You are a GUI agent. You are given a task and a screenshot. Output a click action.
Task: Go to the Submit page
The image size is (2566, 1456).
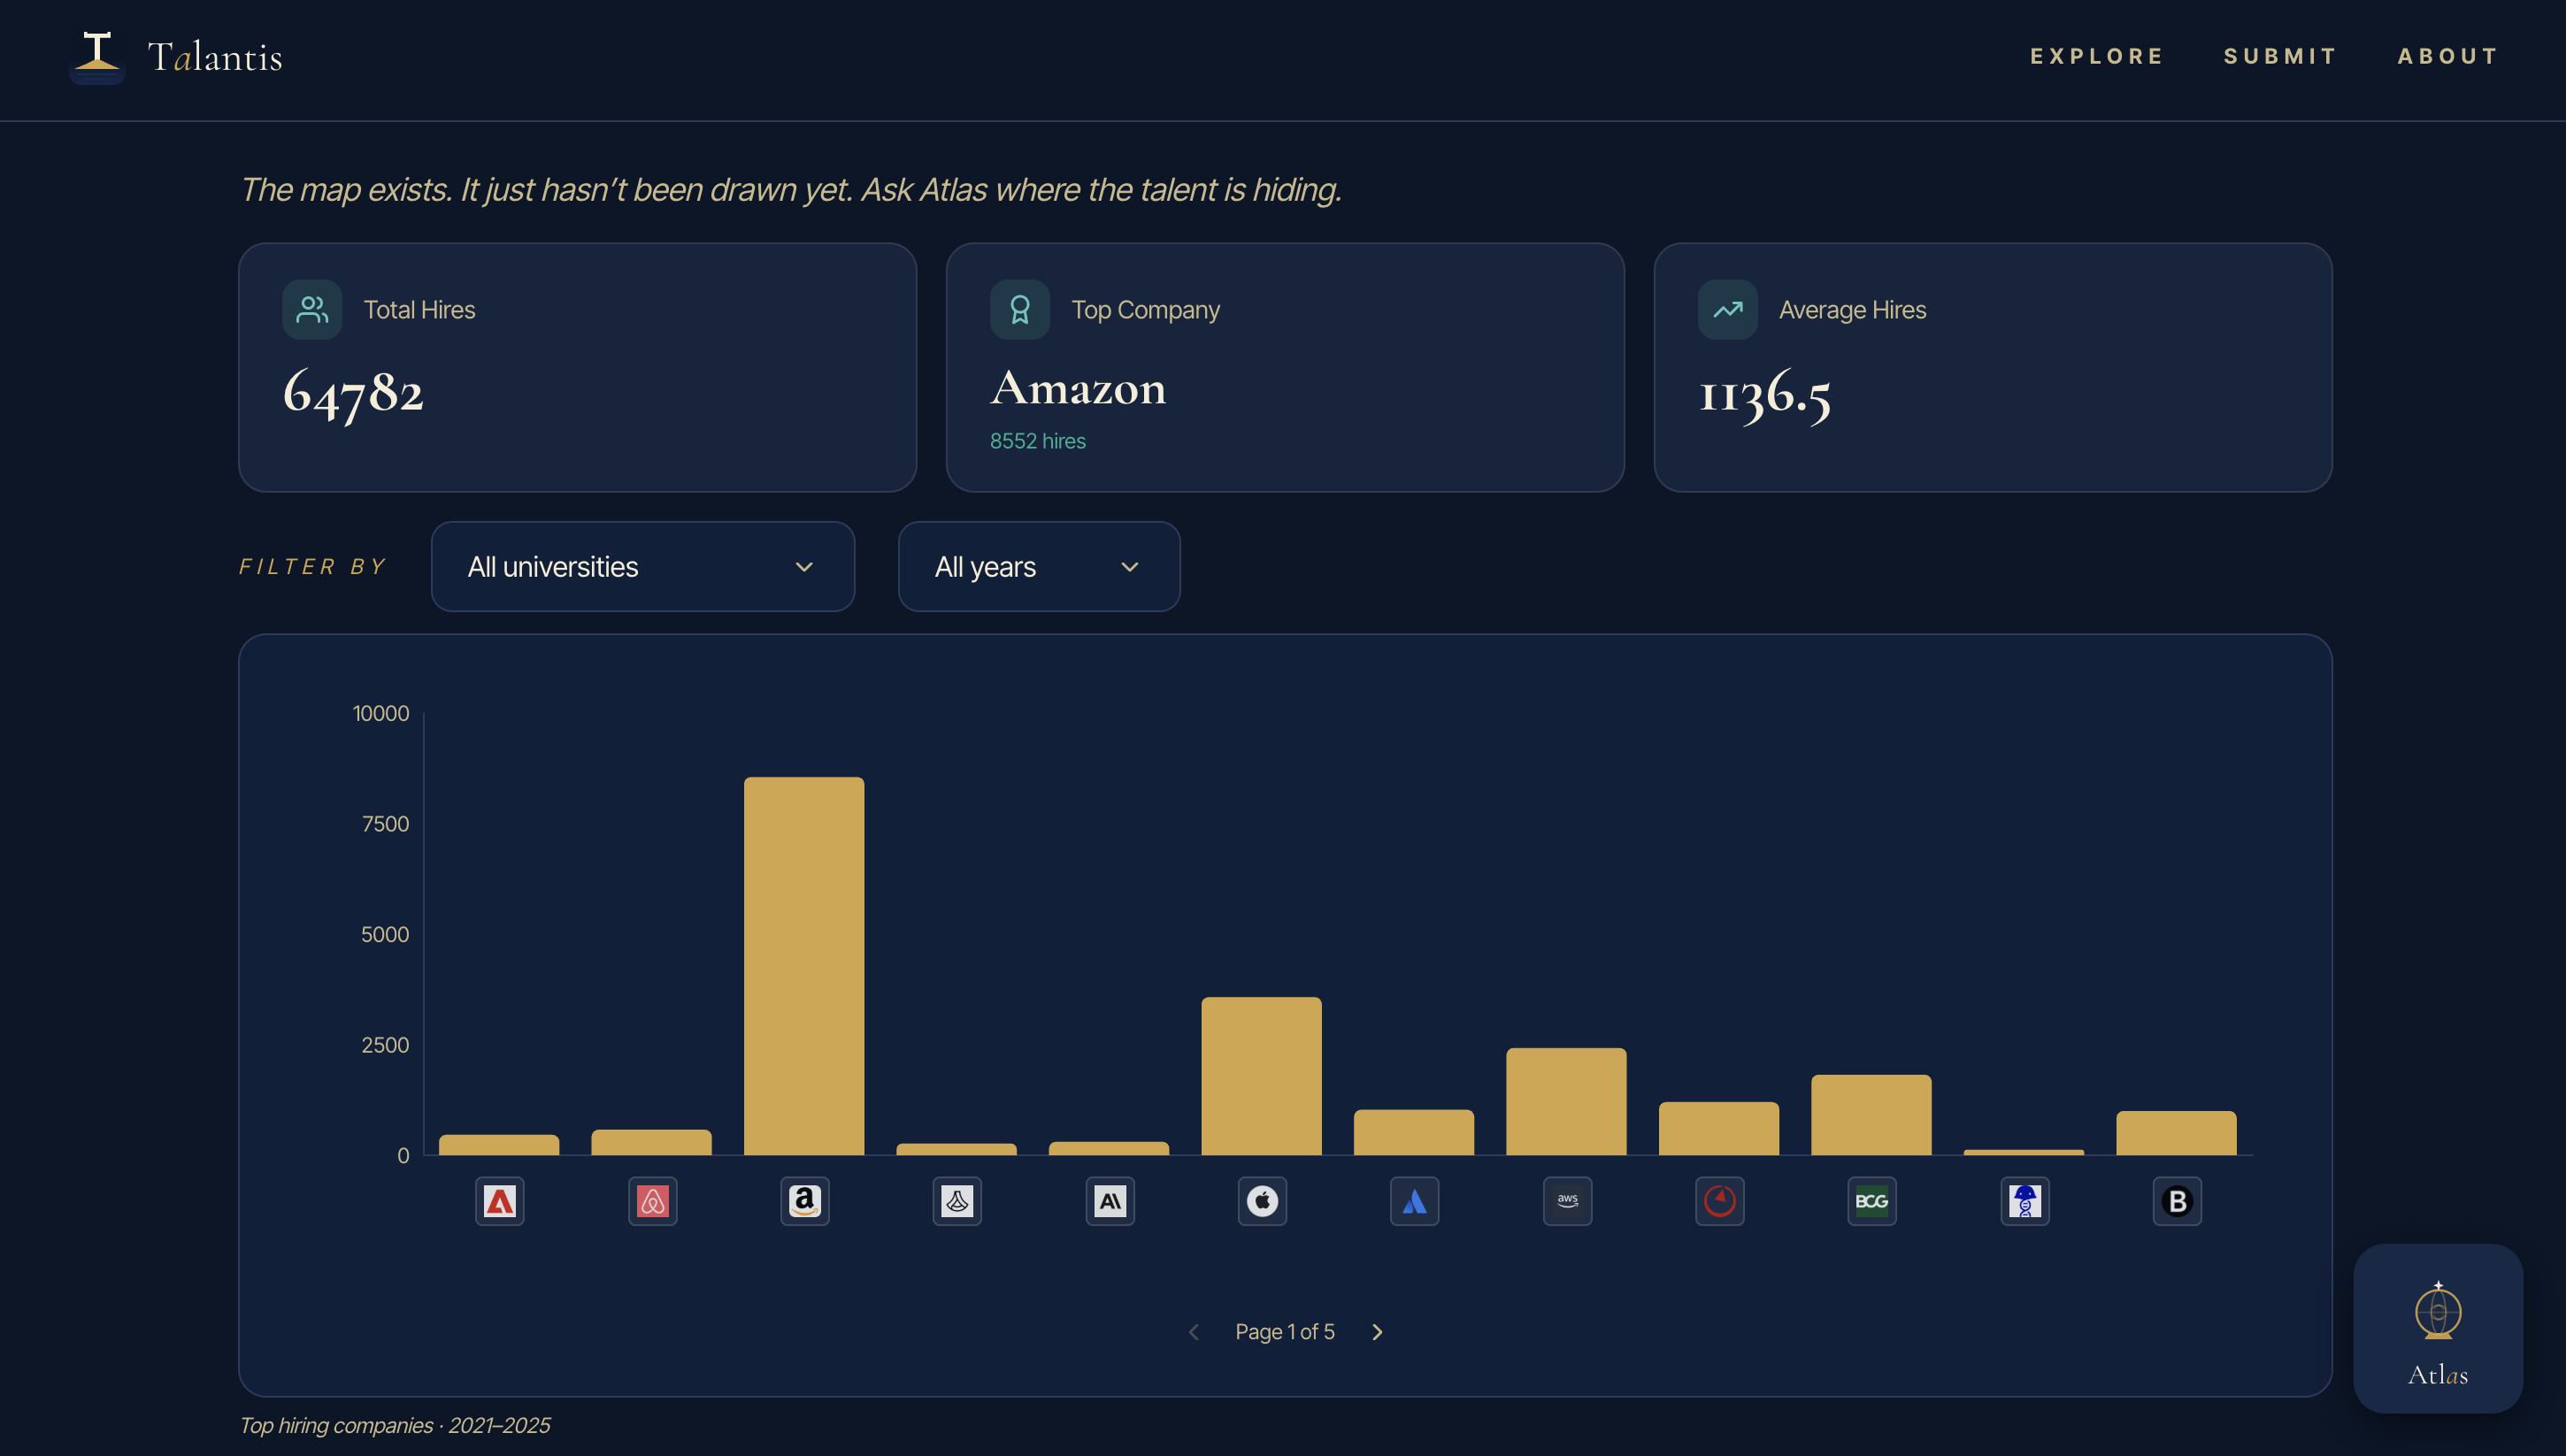[x=2280, y=56]
